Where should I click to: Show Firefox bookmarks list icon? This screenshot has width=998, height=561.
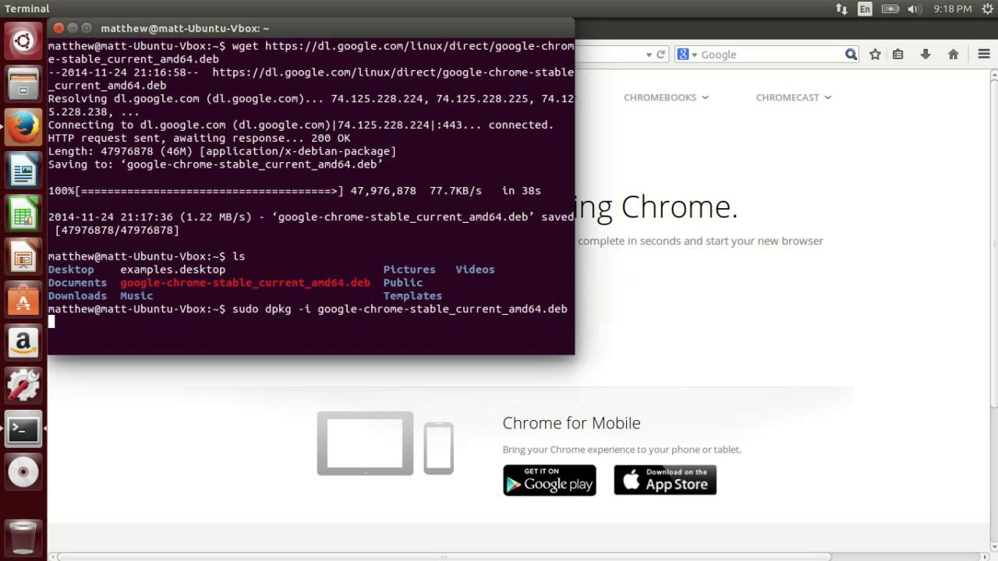pos(898,54)
